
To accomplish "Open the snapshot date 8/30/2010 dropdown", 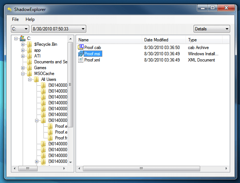I will (58, 29).
